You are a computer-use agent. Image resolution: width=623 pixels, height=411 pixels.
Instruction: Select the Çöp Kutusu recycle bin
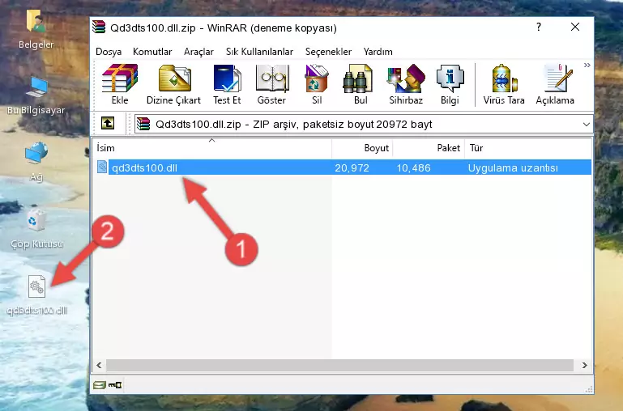pyautogui.click(x=36, y=229)
